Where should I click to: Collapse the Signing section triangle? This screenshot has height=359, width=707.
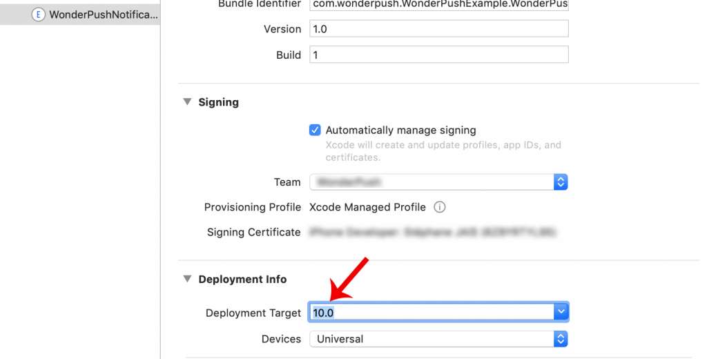[x=187, y=102]
